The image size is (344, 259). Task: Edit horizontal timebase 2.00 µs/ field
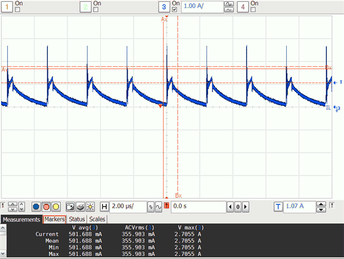[128, 207]
